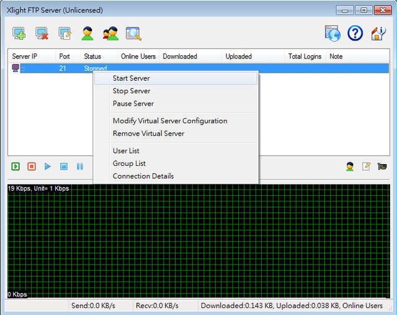Open the two-person Group List toolbar icon
Image resolution: width=397 pixels, height=315 pixels.
click(110, 34)
